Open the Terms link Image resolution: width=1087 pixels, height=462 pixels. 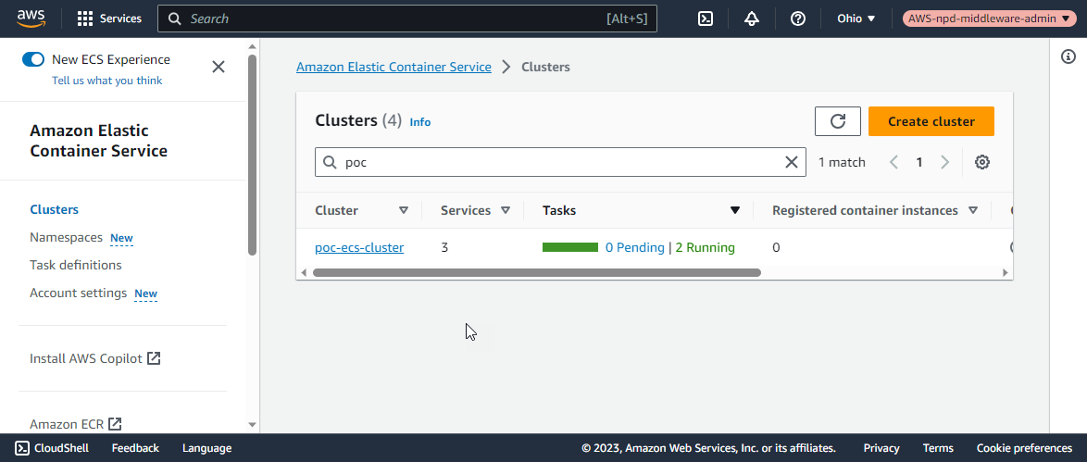click(938, 447)
